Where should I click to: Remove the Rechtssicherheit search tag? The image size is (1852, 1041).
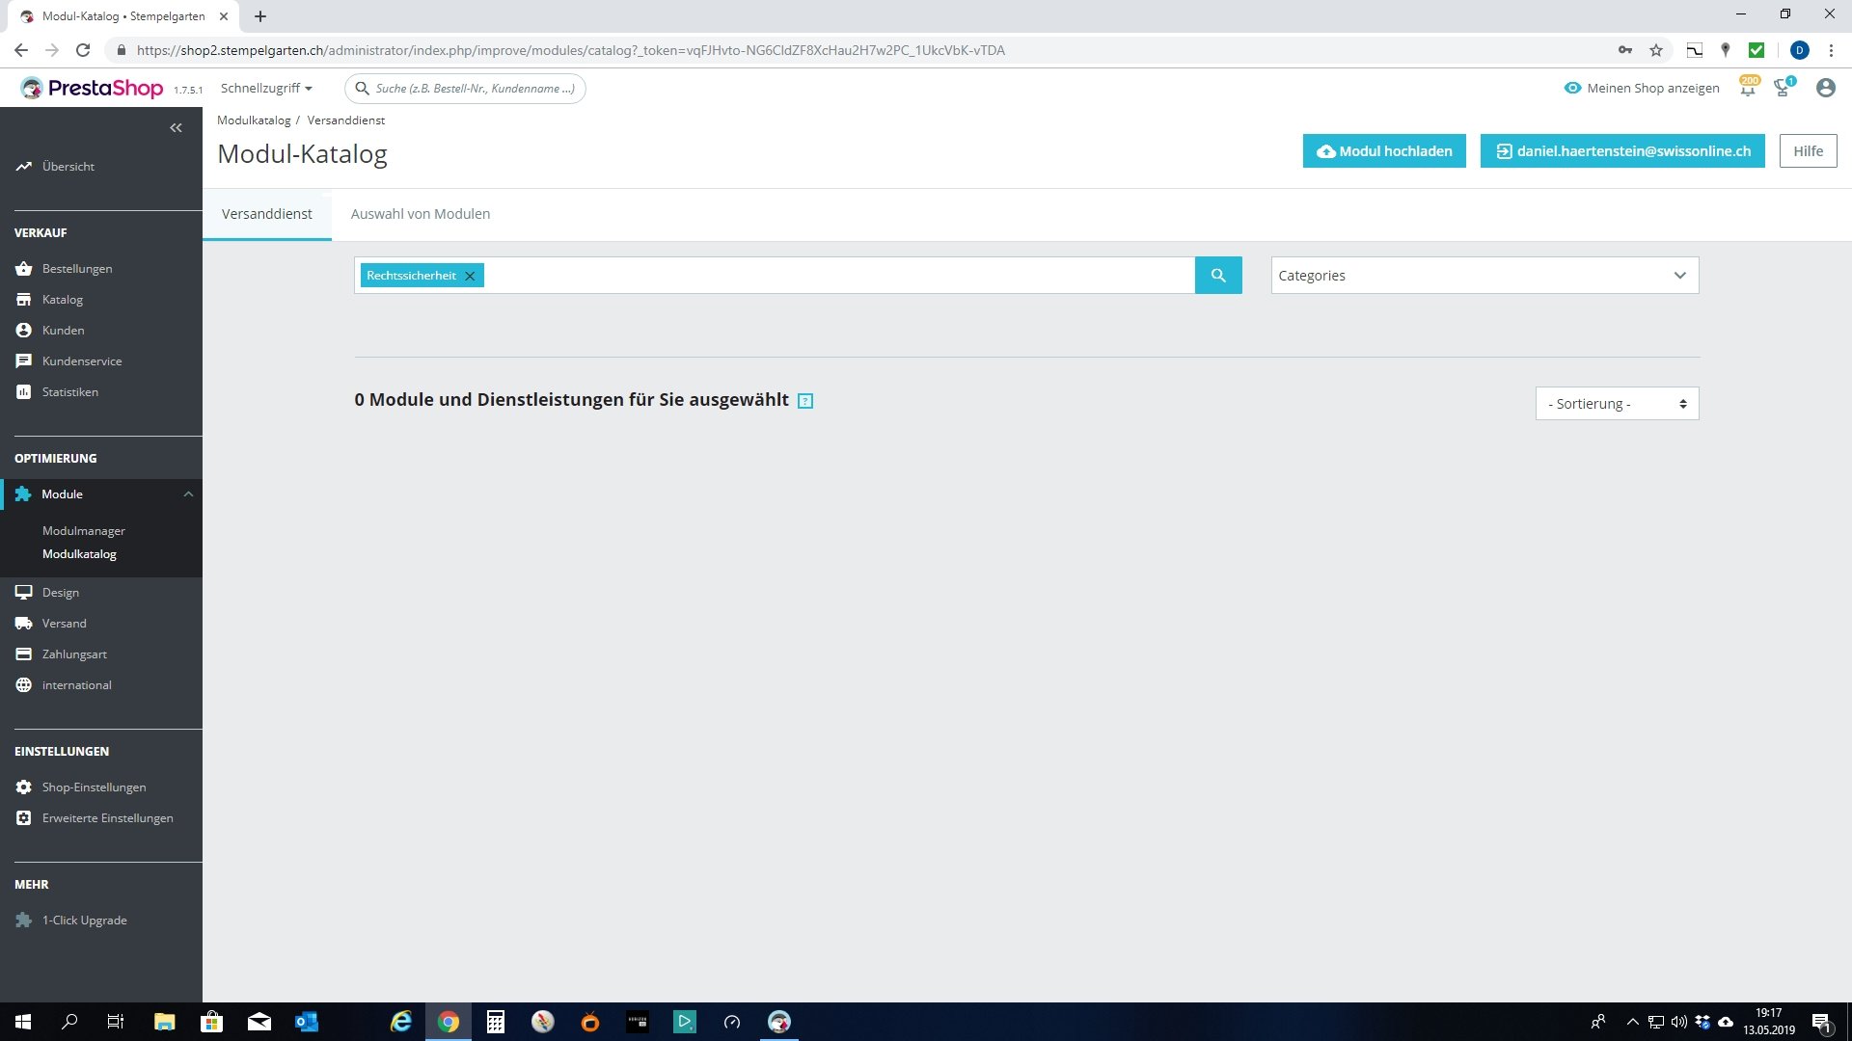470,277
